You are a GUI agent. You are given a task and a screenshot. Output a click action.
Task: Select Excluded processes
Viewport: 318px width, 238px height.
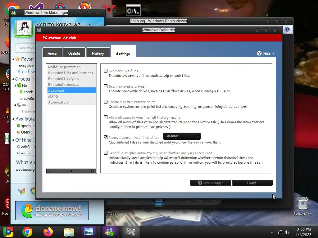(x=72, y=84)
